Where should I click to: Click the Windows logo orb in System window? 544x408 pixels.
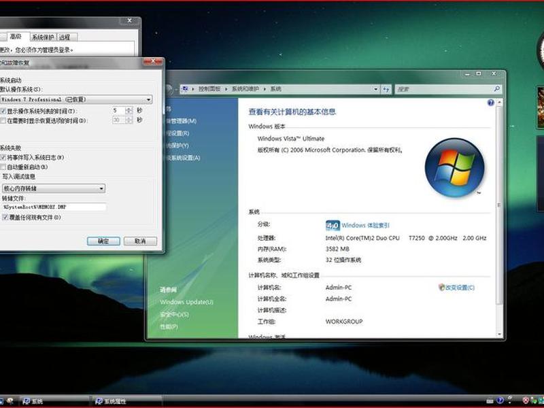point(454,167)
